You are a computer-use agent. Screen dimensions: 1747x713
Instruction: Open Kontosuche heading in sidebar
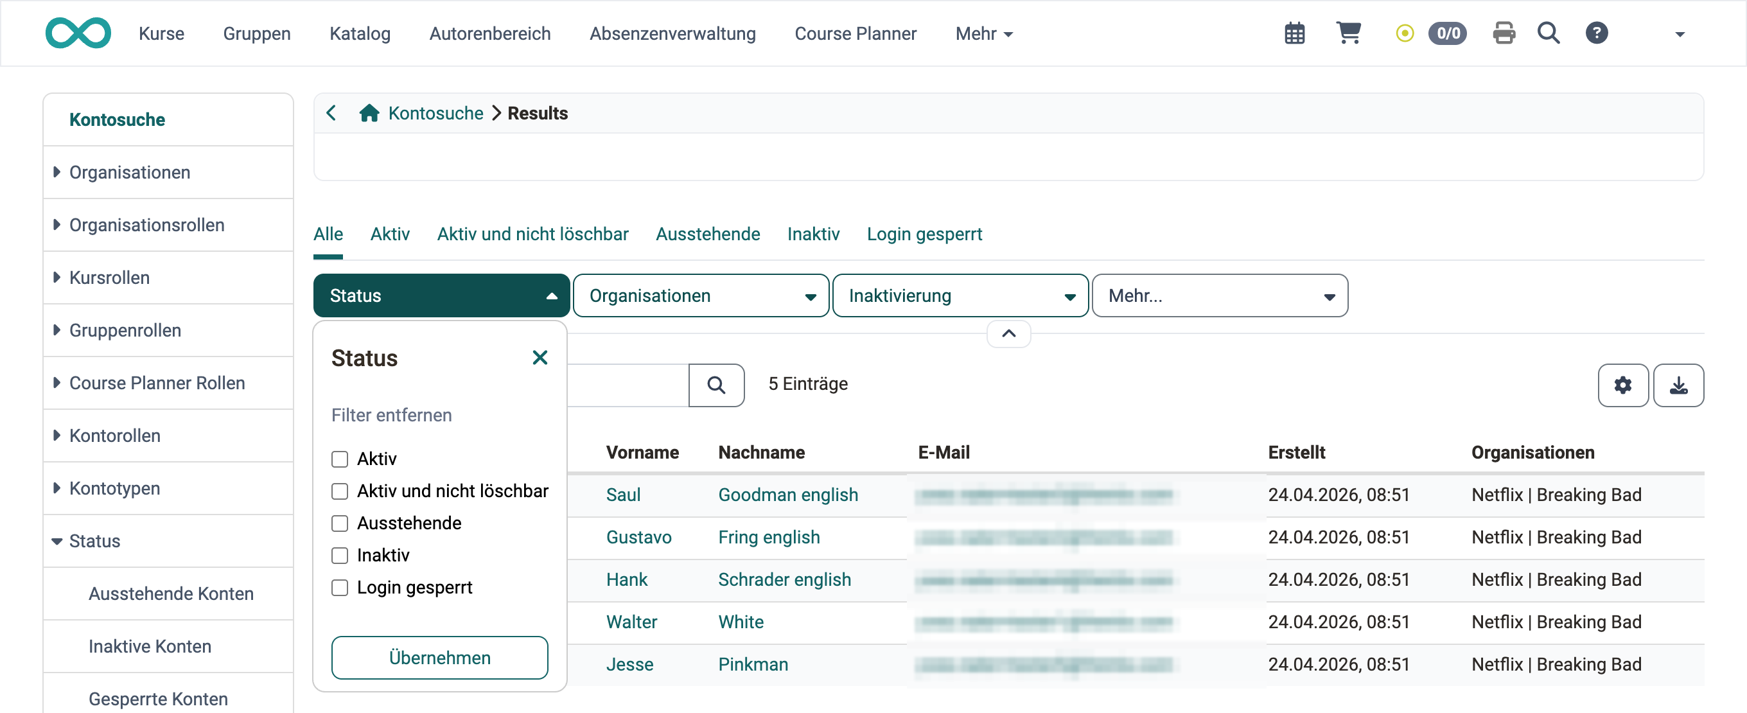click(x=117, y=119)
